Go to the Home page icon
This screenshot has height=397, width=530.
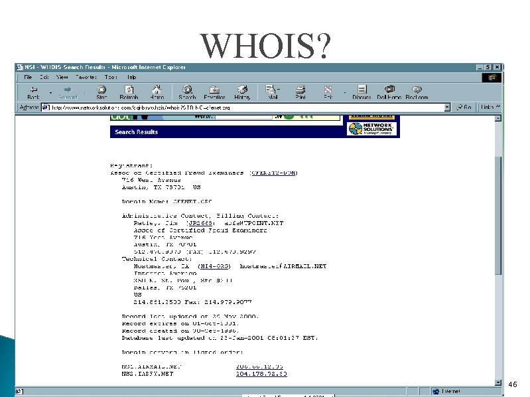157,92
